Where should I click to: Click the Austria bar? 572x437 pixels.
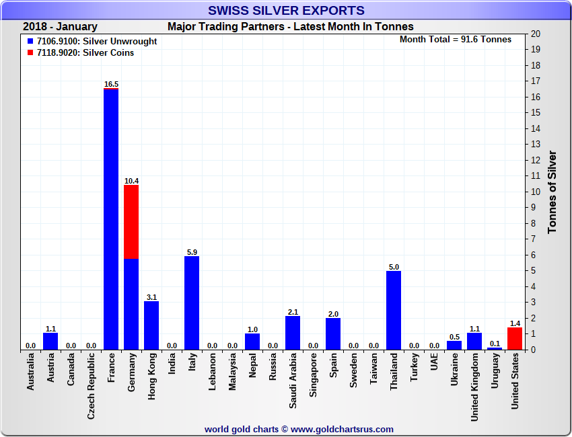(x=50, y=341)
